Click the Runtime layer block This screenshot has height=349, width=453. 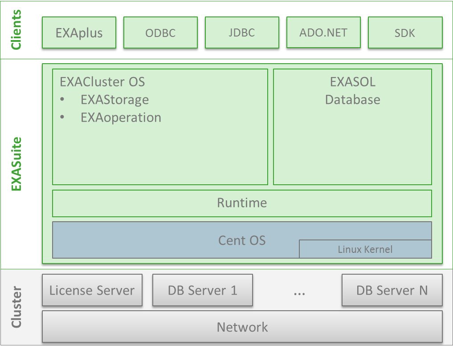coord(242,203)
